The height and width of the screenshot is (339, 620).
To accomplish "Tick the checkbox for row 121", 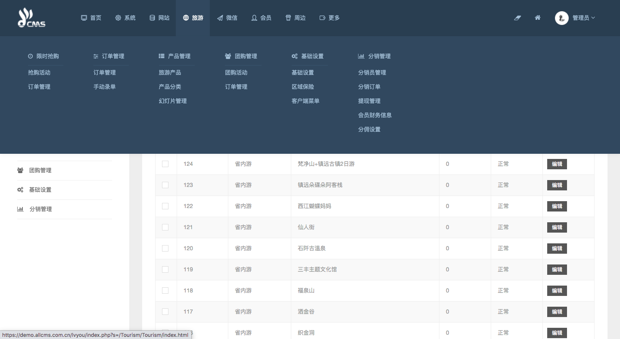I will point(165,227).
